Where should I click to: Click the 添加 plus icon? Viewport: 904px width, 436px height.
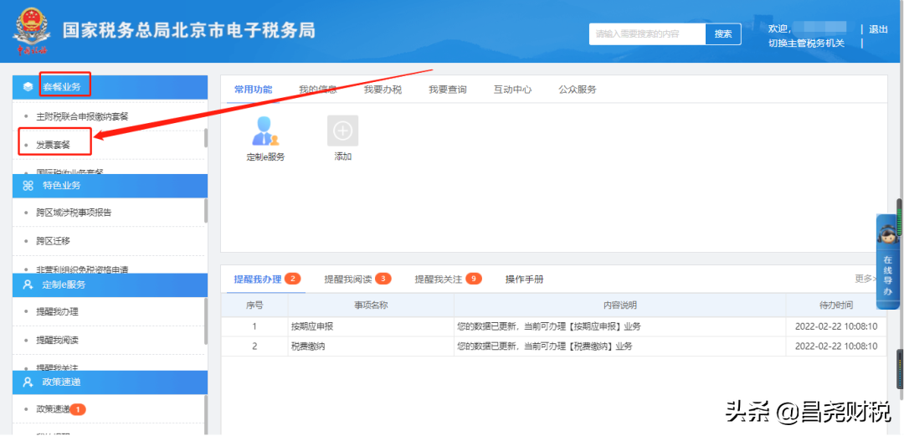342,131
